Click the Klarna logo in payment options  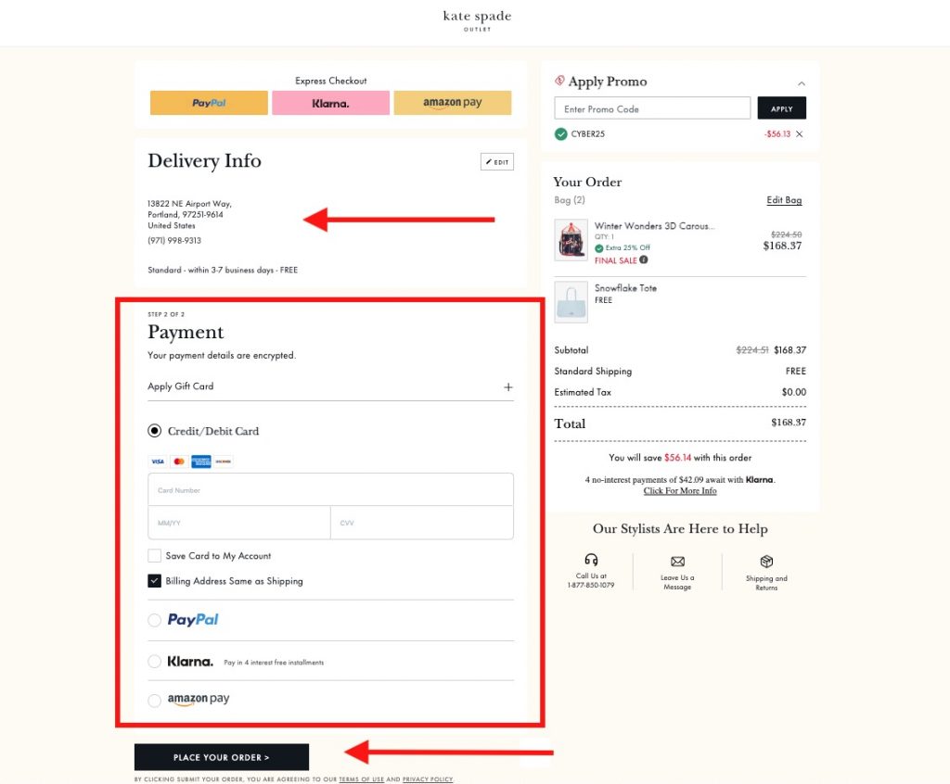pos(190,661)
